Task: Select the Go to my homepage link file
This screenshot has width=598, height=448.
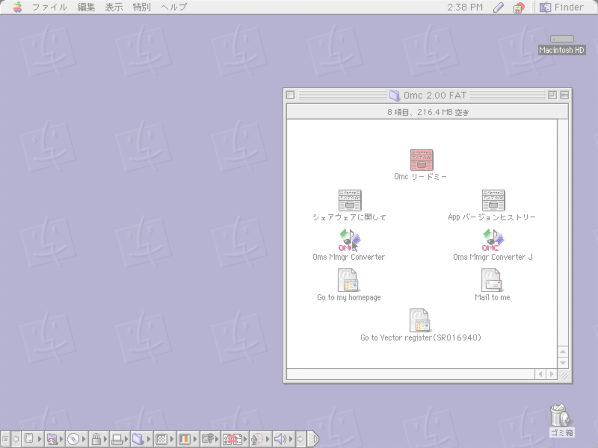Action: [x=348, y=280]
